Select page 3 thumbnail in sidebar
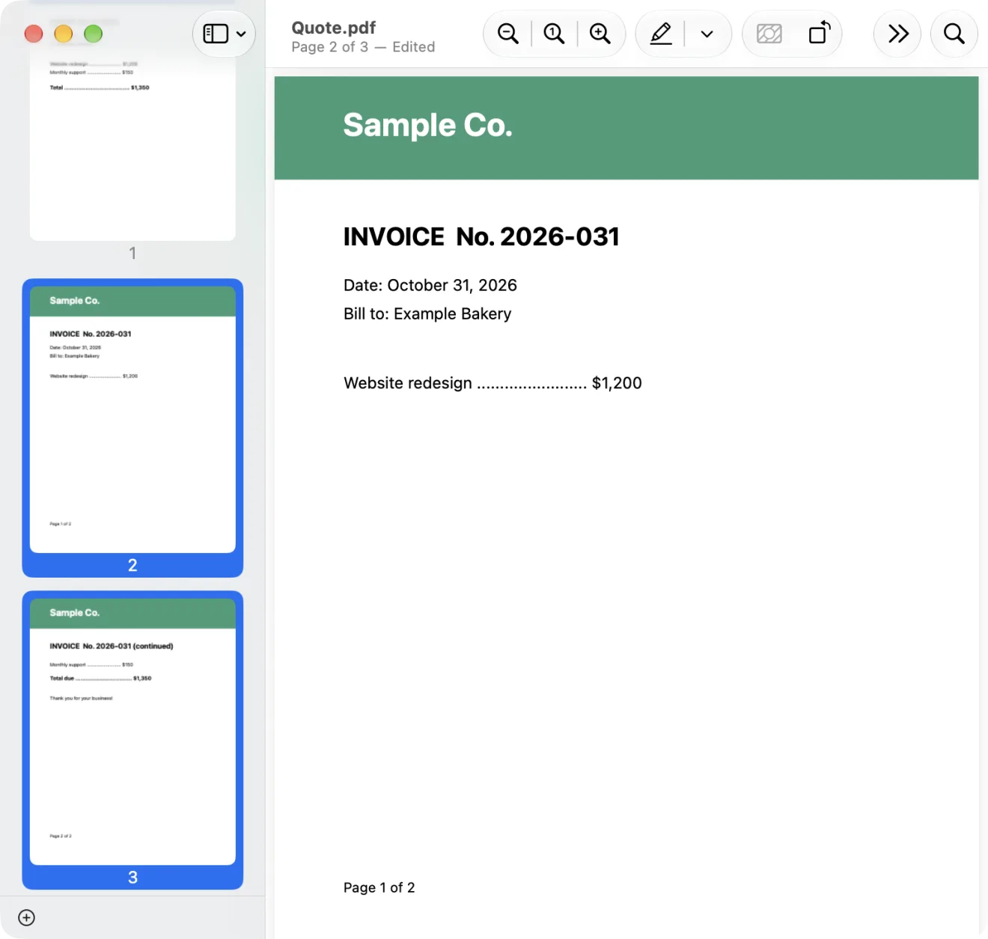This screenshot has height=939, width=988. point(132,732)
